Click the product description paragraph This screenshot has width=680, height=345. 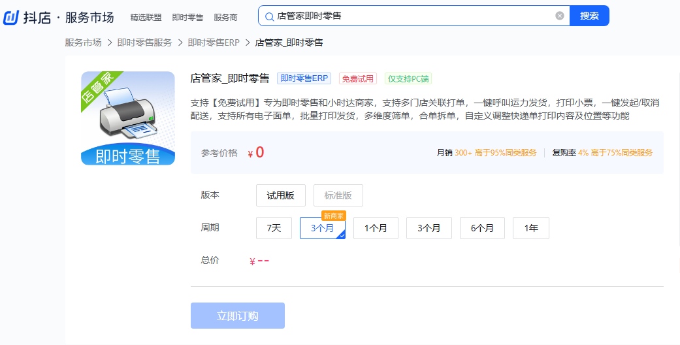click(425, 109)
